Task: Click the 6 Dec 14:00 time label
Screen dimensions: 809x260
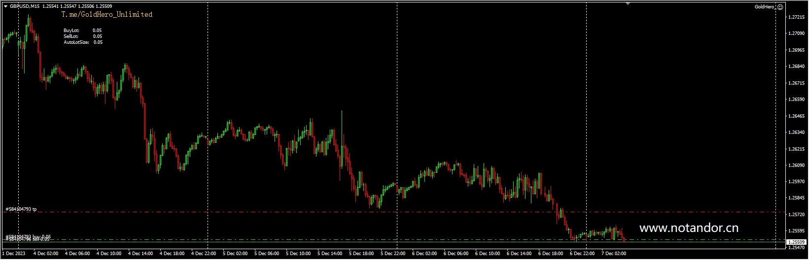Action: click(519, 254)
